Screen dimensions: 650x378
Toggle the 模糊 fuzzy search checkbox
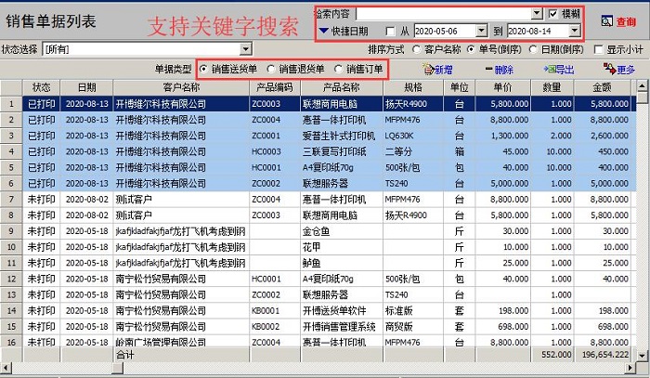(x=553, y=14)
